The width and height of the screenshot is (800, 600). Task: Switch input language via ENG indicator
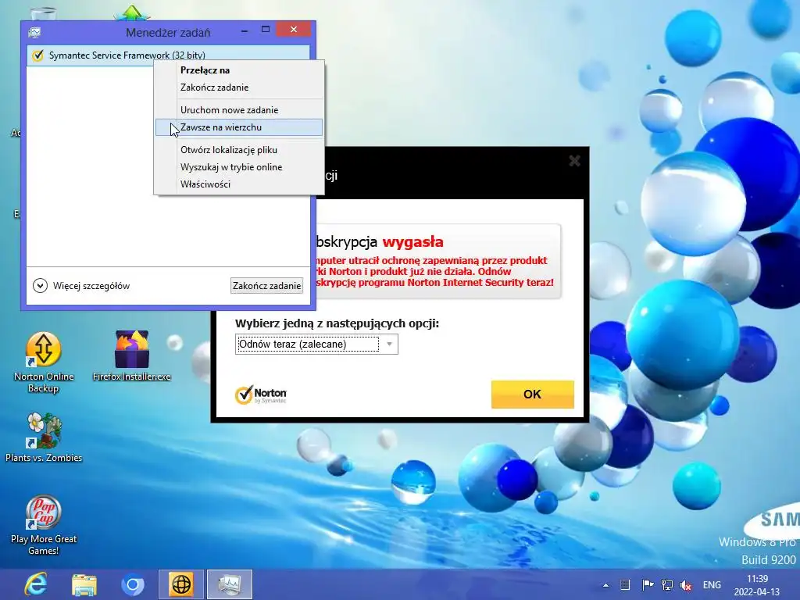click(712, 584)
